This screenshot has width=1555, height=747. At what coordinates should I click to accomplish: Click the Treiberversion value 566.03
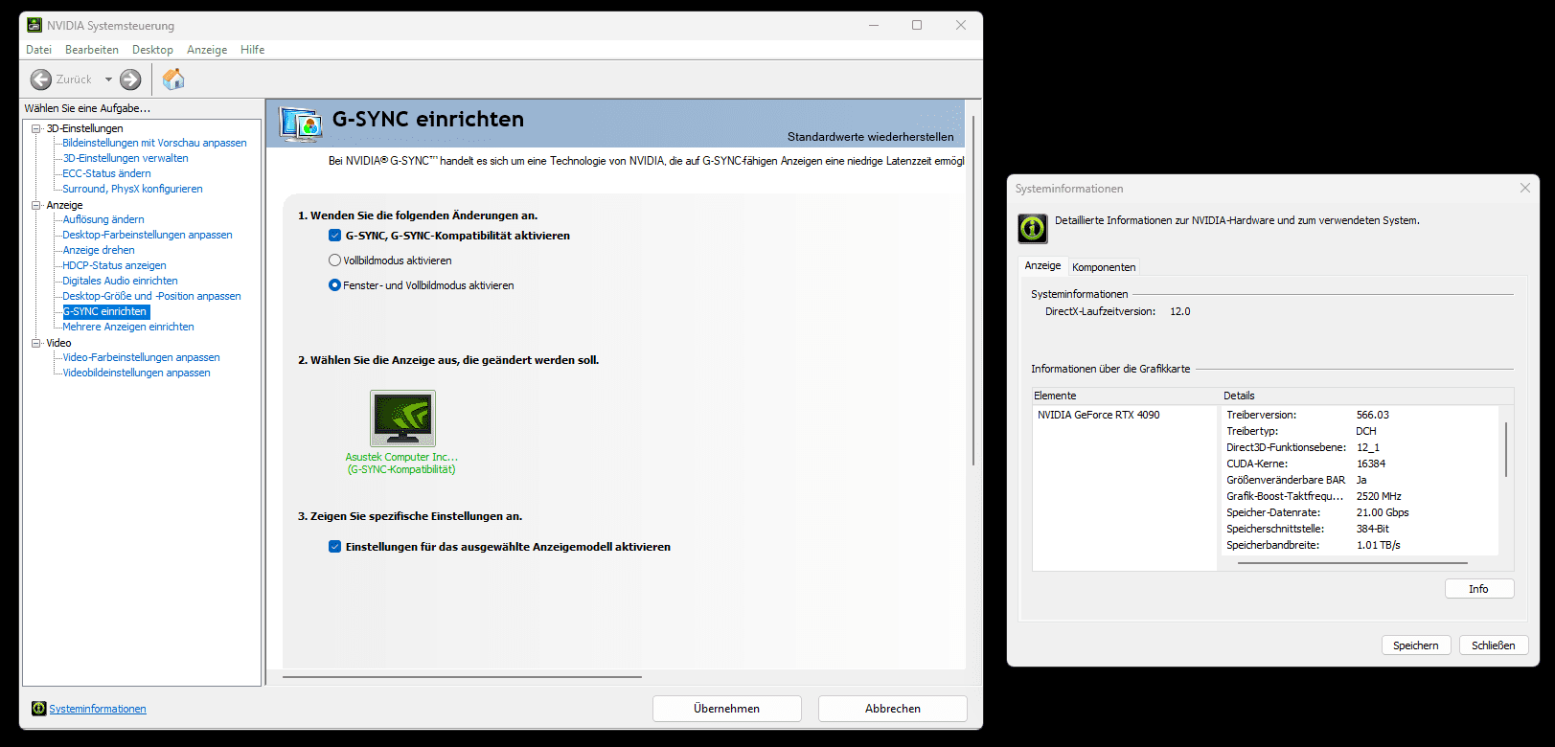click(1373, 415)
